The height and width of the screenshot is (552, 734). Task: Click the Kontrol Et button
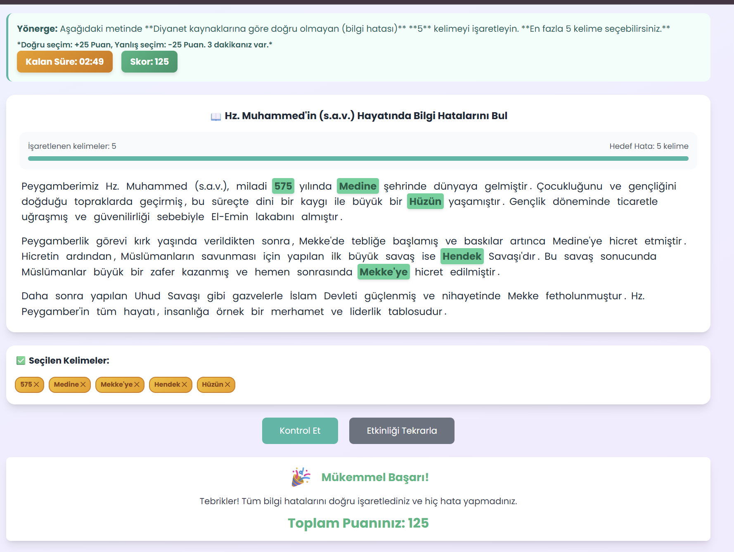point(300,431)
